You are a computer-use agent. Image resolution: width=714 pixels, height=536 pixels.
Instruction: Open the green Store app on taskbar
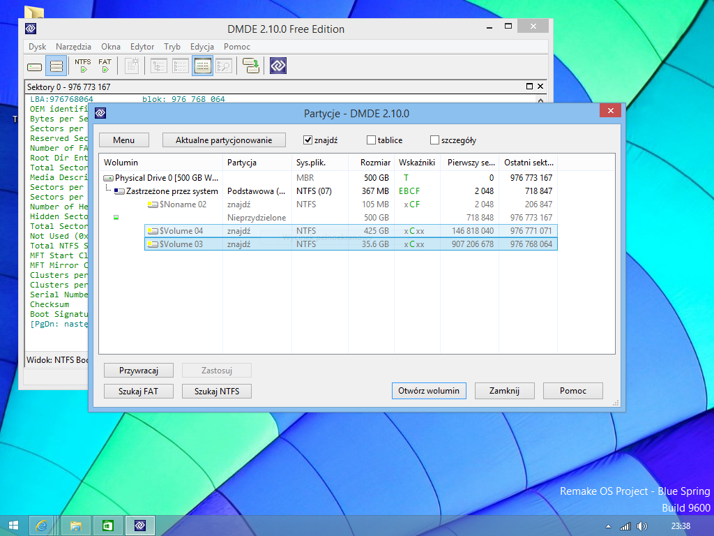[x=108, y=526]
